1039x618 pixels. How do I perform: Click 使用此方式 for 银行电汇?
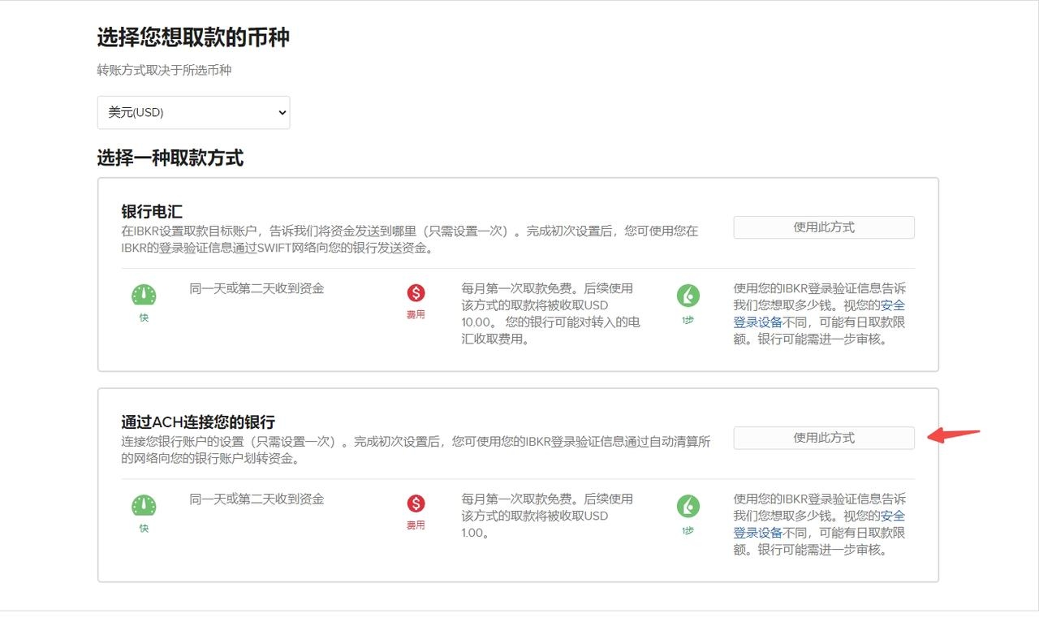pos(823,227)
